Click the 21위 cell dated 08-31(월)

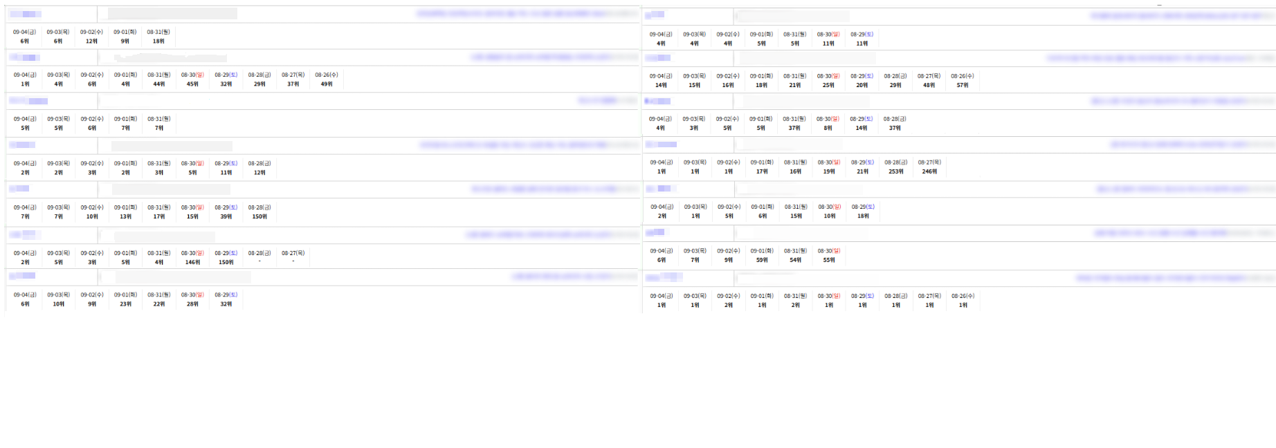795,86
